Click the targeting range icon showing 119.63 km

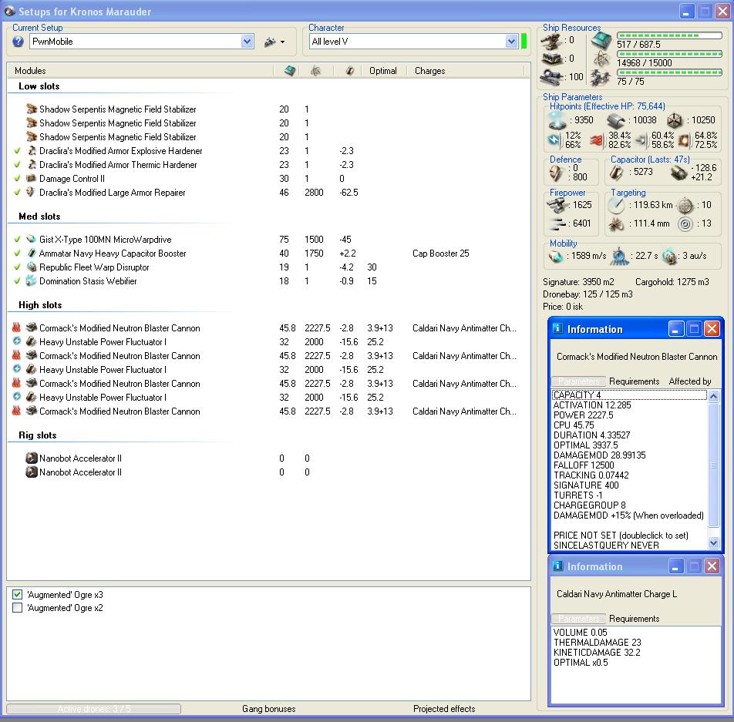(x=616, y=205)
